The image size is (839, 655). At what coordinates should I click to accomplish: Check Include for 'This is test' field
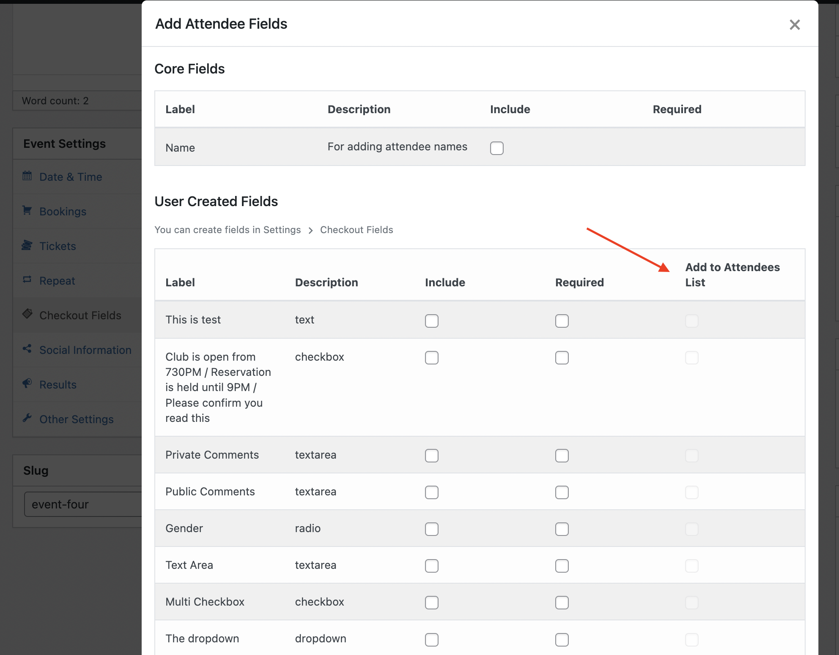432,321
